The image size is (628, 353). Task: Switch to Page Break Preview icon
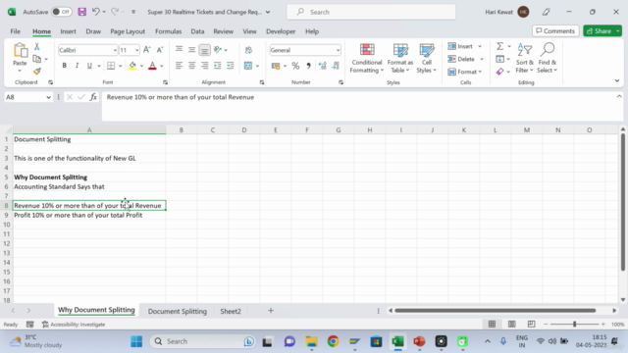pos(531,324)
